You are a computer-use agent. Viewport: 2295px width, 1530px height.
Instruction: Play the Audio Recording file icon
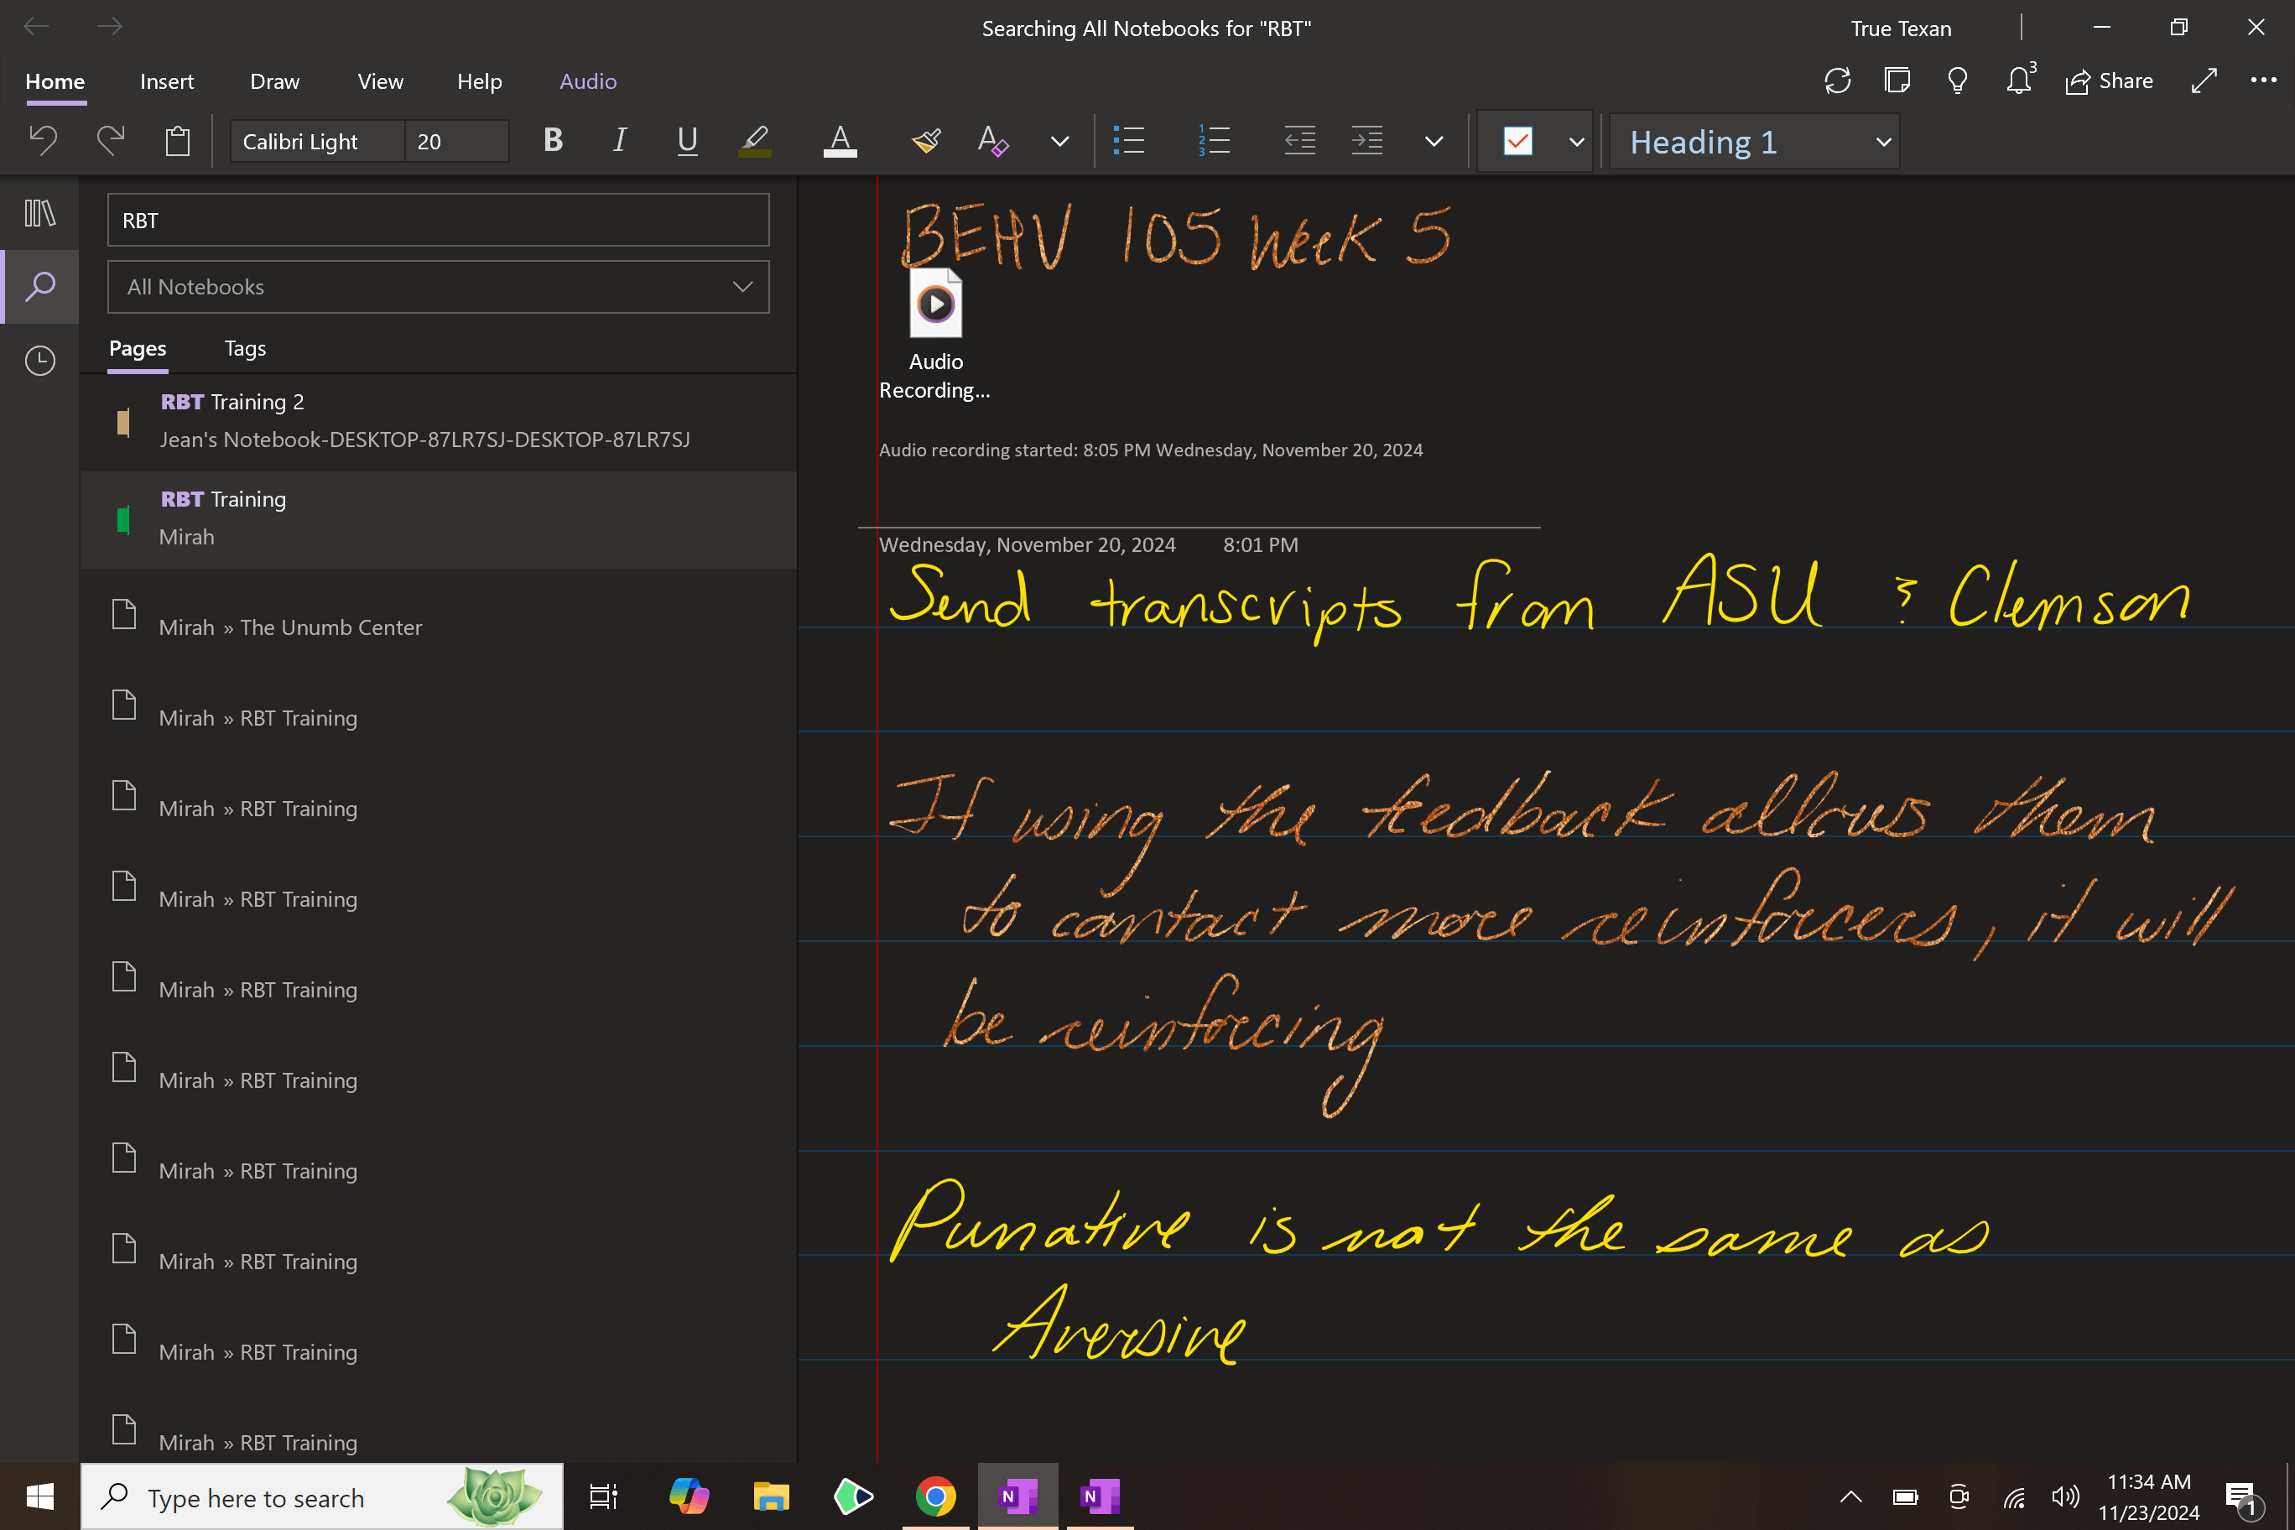(936, 304)
